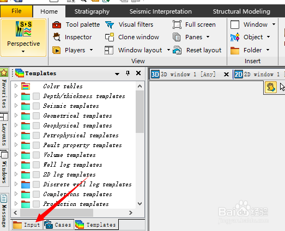Open the Insert Object dropdown arrow
The height and width of the screenshot is (231, 285).
pos(268,37)
